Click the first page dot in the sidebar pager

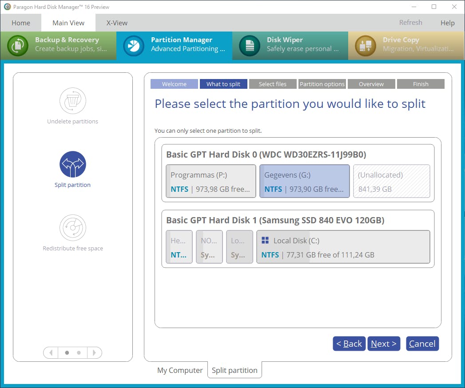point(67,353)
